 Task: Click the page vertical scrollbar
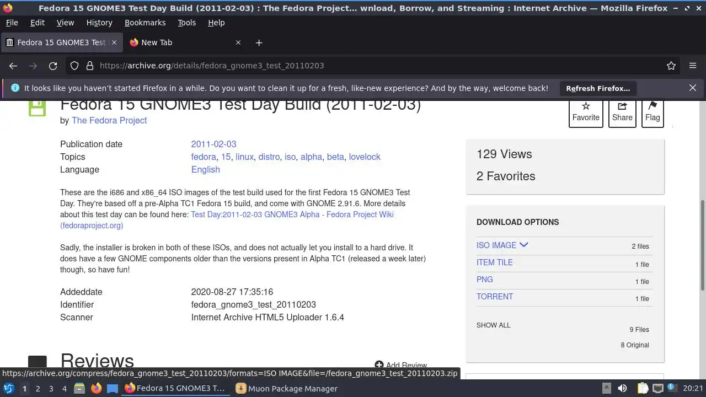pos(702,244)
